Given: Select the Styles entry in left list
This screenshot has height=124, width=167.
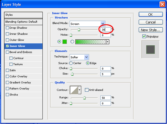Looking at the screenshot, I should 23,15.
